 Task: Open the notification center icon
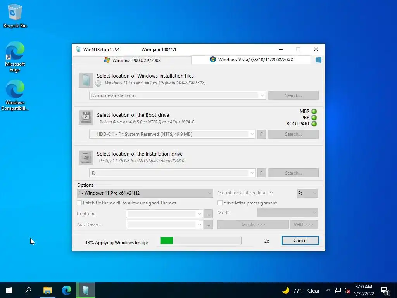pyautogui.click(x=384, y=291)
